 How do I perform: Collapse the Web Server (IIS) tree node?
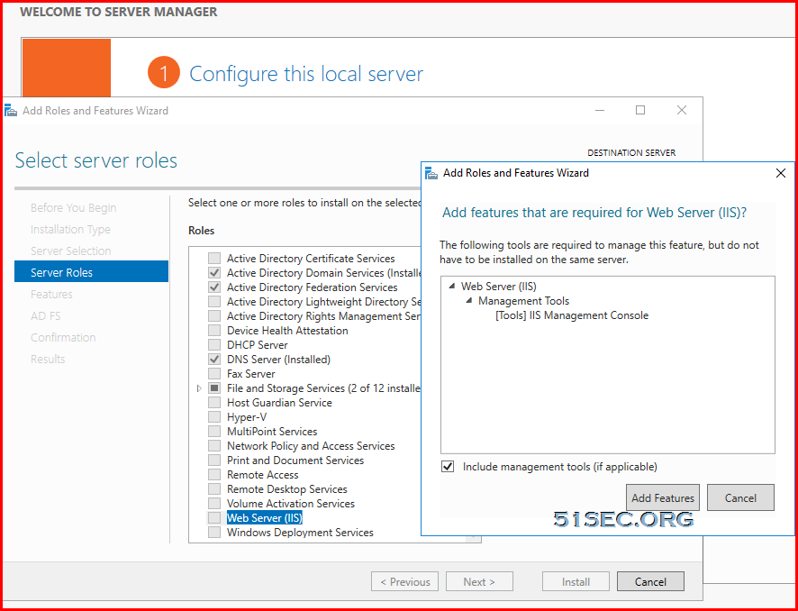coord(452,287)
